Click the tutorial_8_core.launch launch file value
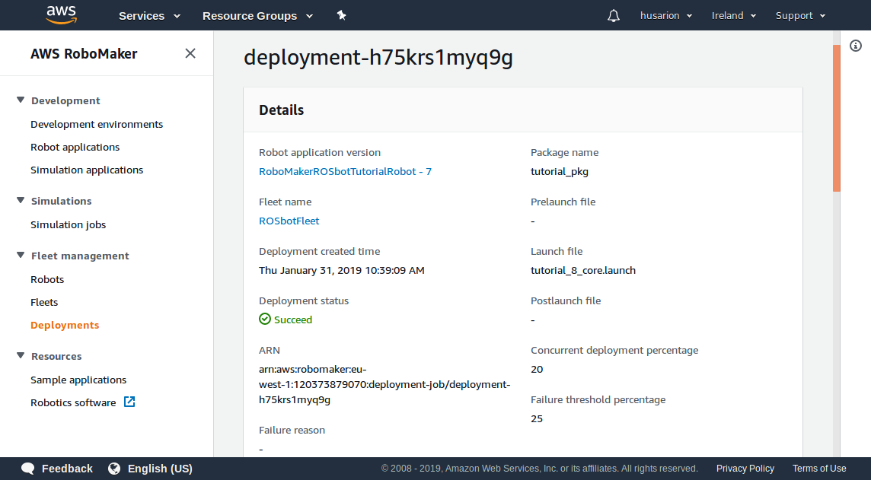The image size is (871, 480). point(583,270)
